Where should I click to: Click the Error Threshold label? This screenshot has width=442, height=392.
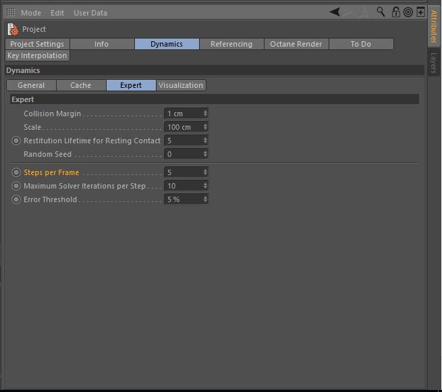tap(50, 199)
